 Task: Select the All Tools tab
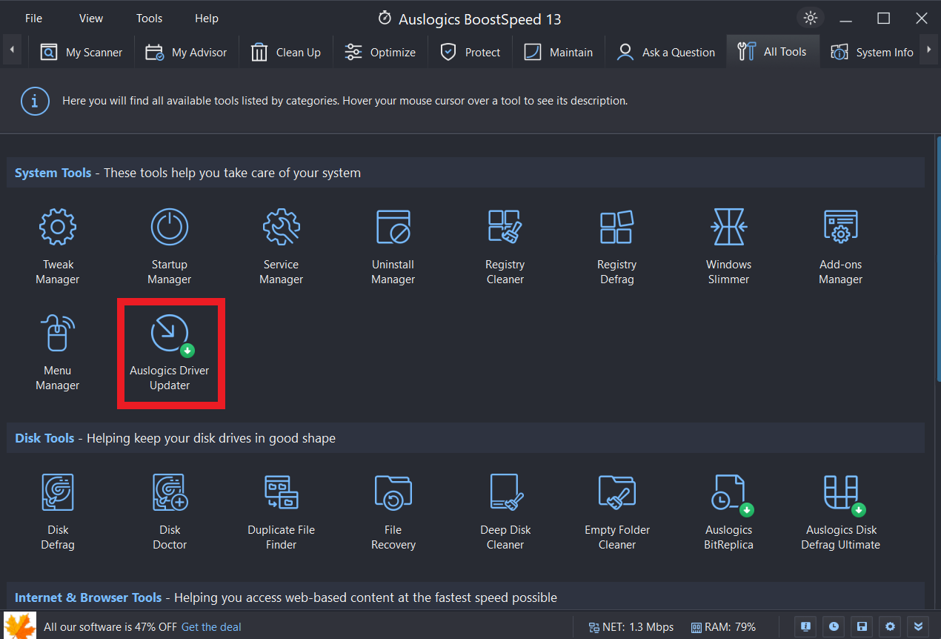773,52
